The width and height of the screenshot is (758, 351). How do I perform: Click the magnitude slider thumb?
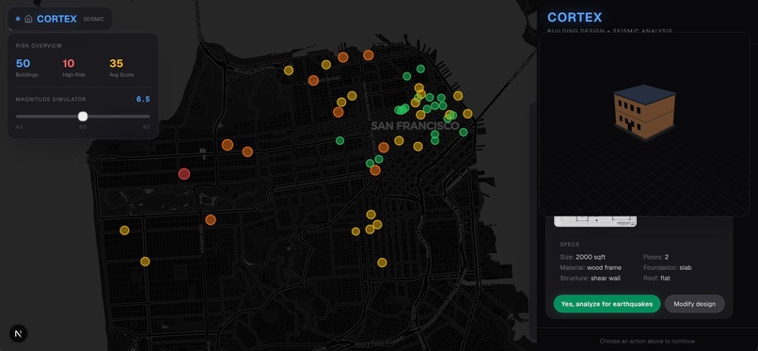pos(83,117)
